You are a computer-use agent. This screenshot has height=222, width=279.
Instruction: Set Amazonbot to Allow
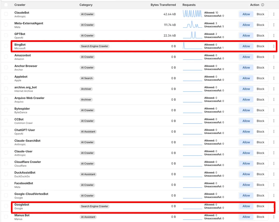(246, 57)
